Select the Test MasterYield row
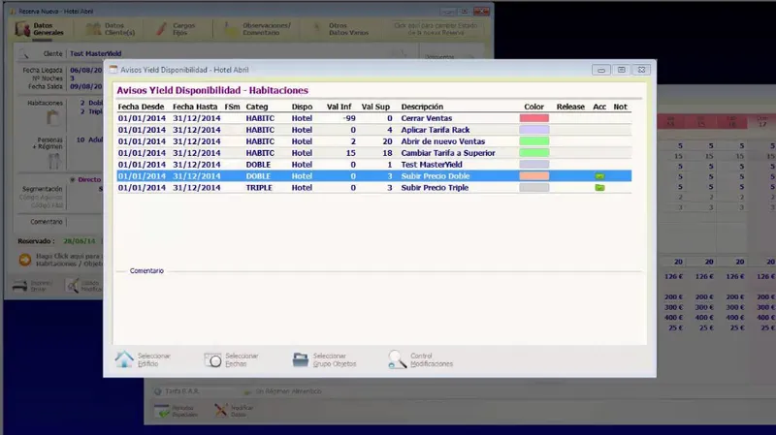The image size is (776, 435). [374, 165]
